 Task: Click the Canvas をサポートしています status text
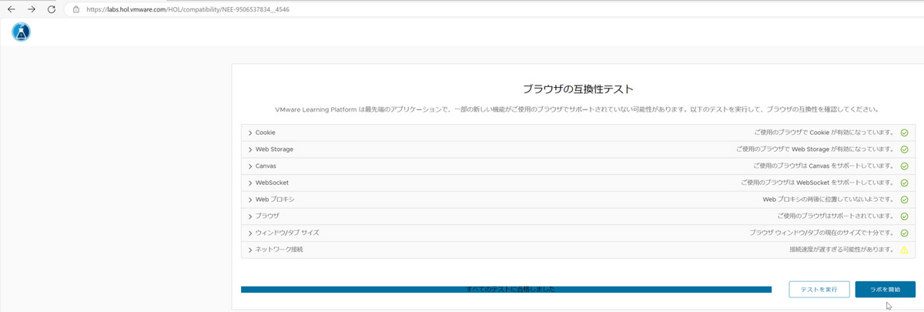824,166
